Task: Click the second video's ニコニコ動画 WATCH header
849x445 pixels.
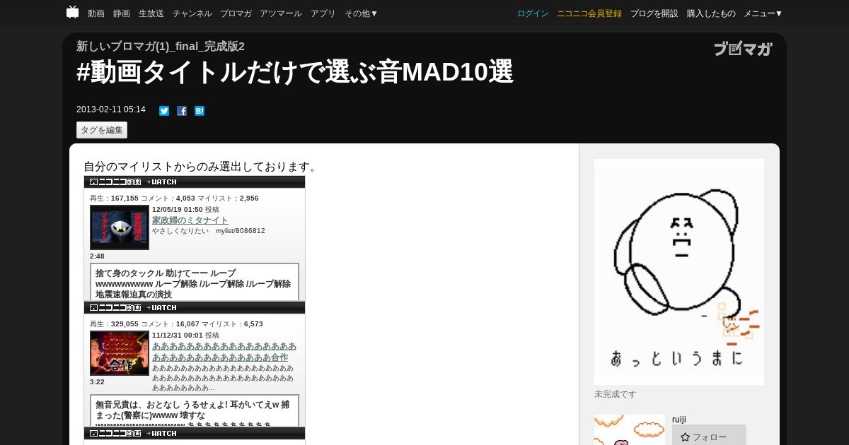Action: tap(195, 308)
